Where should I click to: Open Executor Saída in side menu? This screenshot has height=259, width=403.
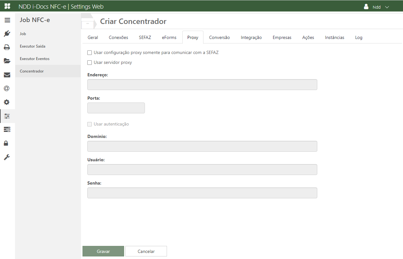(x=48, y=46)
